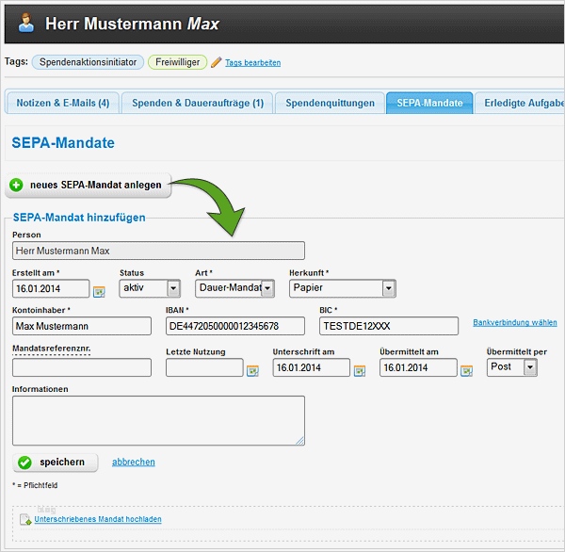Click the Informationen textarea resize grip
The width and height of the screenshot is (565, 552).
pyautogui.click(x=300, y=441)
